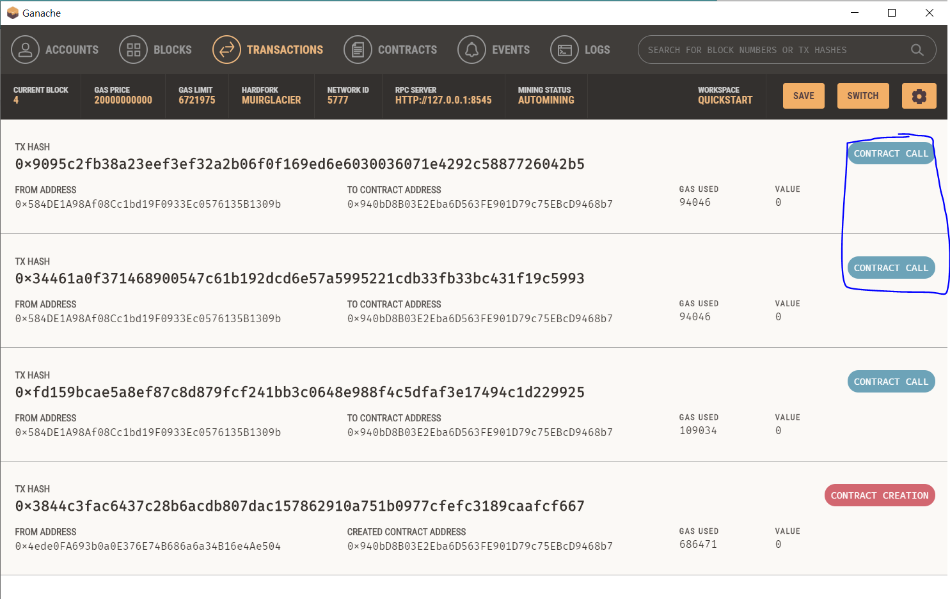Open the EVENTS tab

(511, 50)
